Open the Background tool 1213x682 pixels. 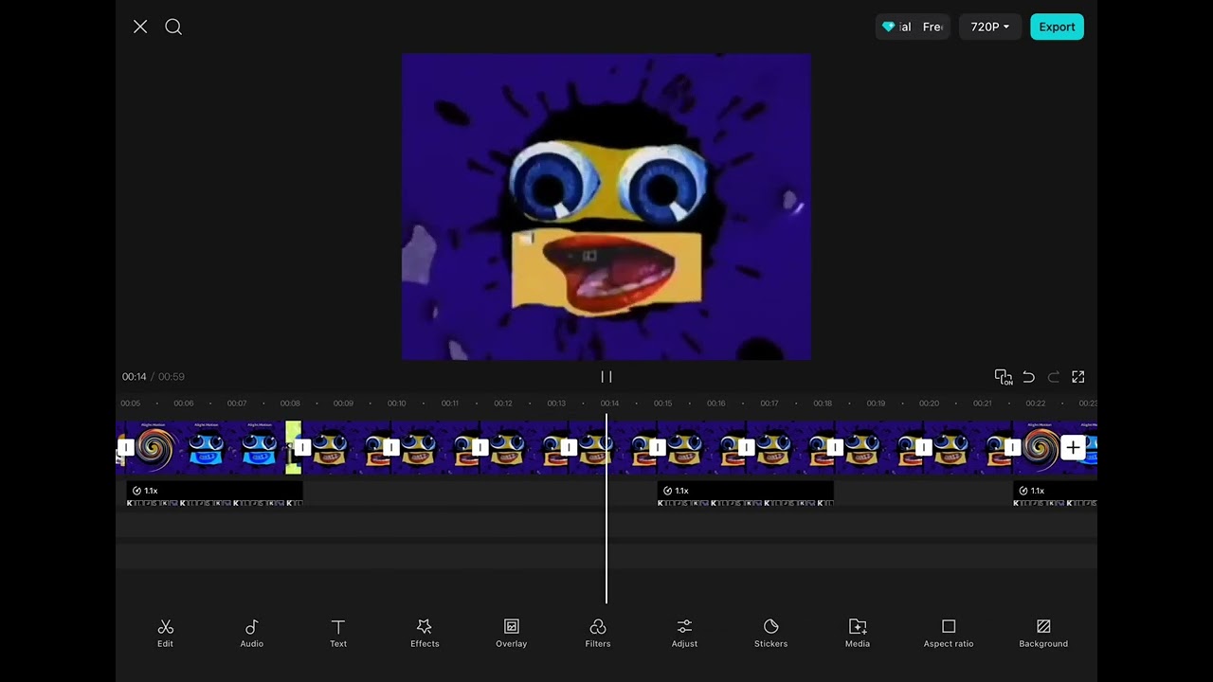(1043, 633)
